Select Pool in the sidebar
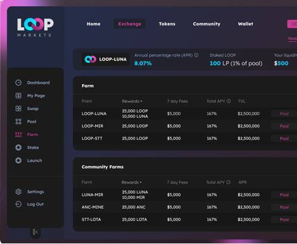The image size is (297, 244). coord(32,121)
